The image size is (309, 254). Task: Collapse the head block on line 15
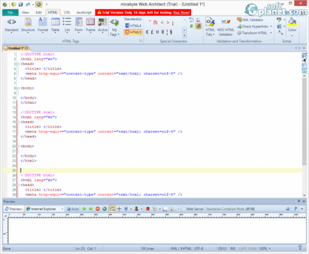pos(18,122)
